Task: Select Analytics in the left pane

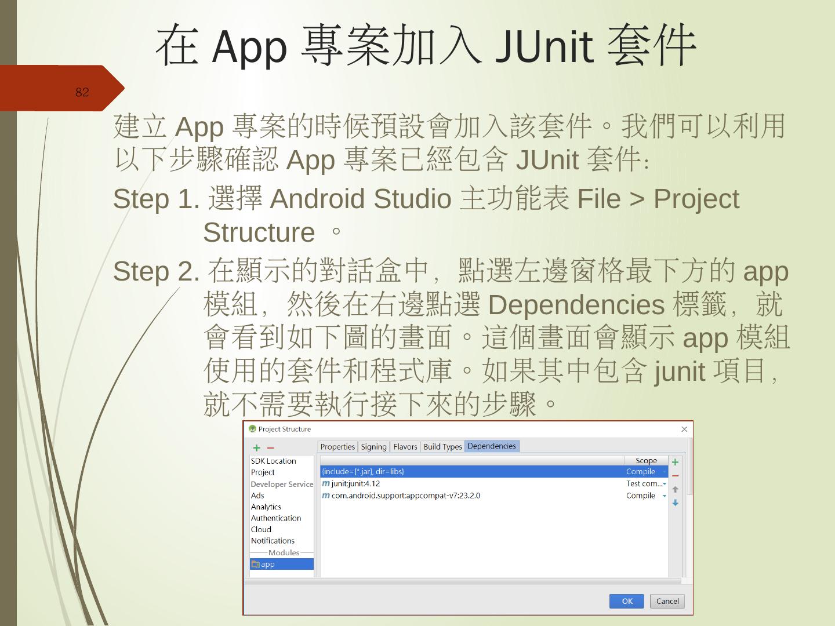Action: (266, 507)
